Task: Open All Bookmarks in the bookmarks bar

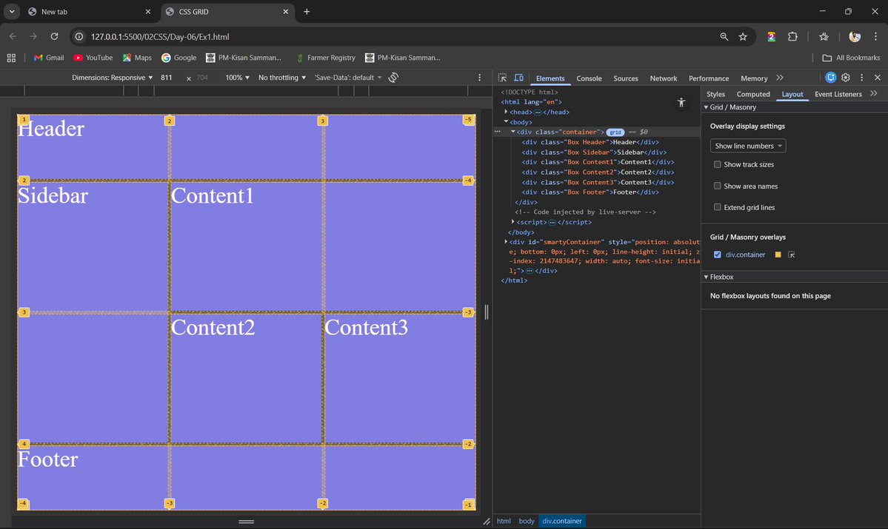Action: [851, 57]
